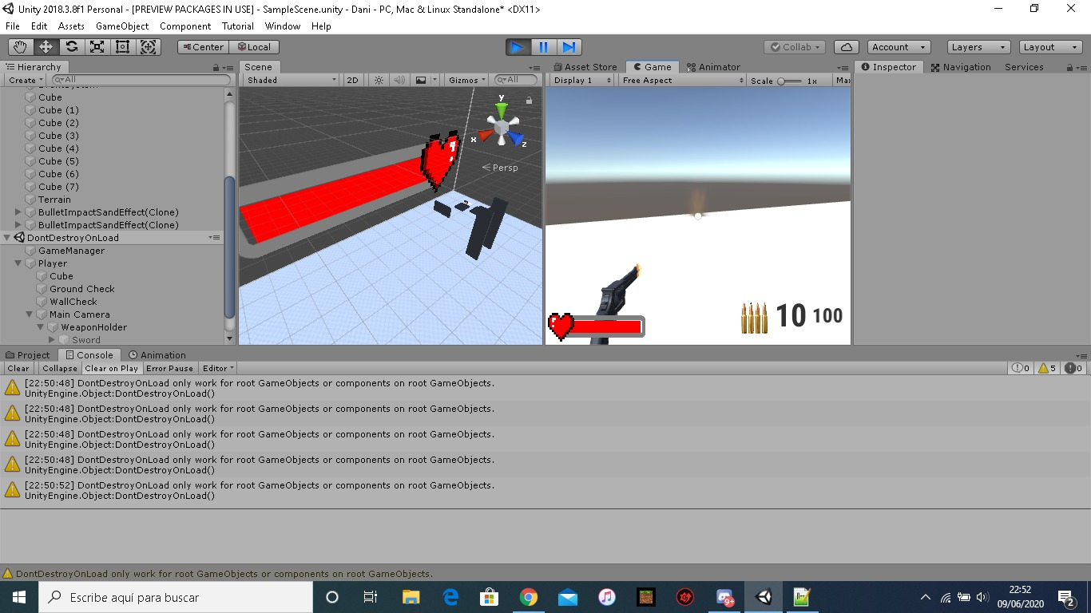The width and height of the screenshot is (1091, 613).
Task: Open the Layers dropdown
Action: point(978,47)
